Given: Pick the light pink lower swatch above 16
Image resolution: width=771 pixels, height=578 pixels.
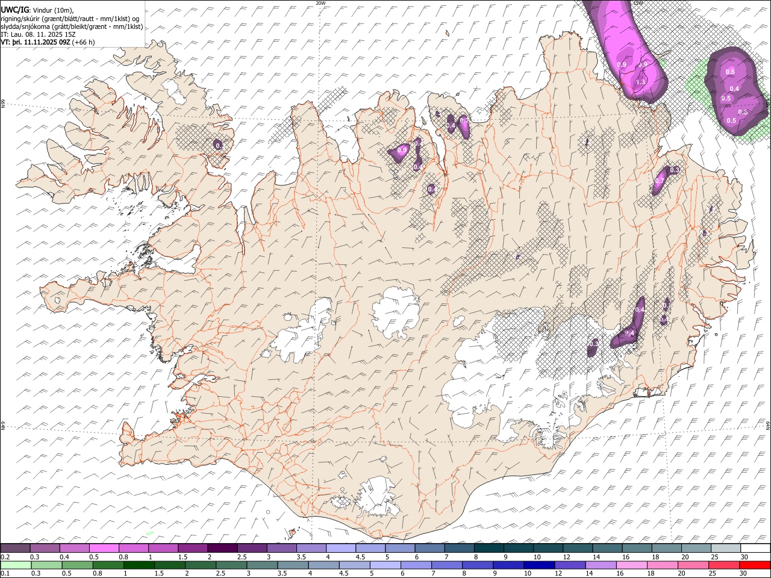Looking at the screenshot, I should 632,565.
